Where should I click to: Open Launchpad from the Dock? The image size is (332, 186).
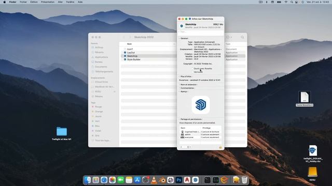[95, 180]
